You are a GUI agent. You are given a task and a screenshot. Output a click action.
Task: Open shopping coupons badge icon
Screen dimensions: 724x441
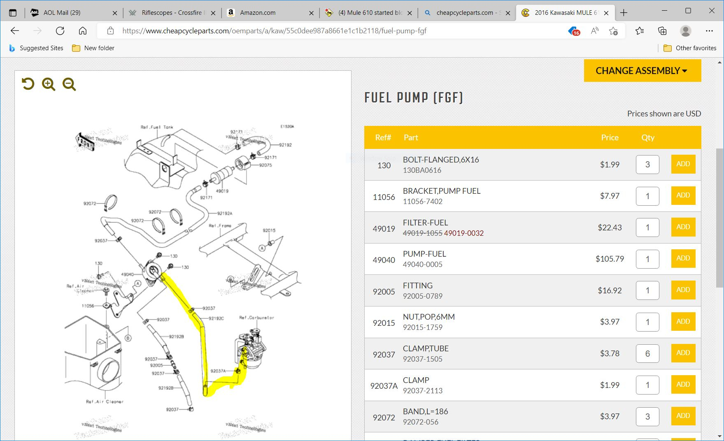pos(574,31)
